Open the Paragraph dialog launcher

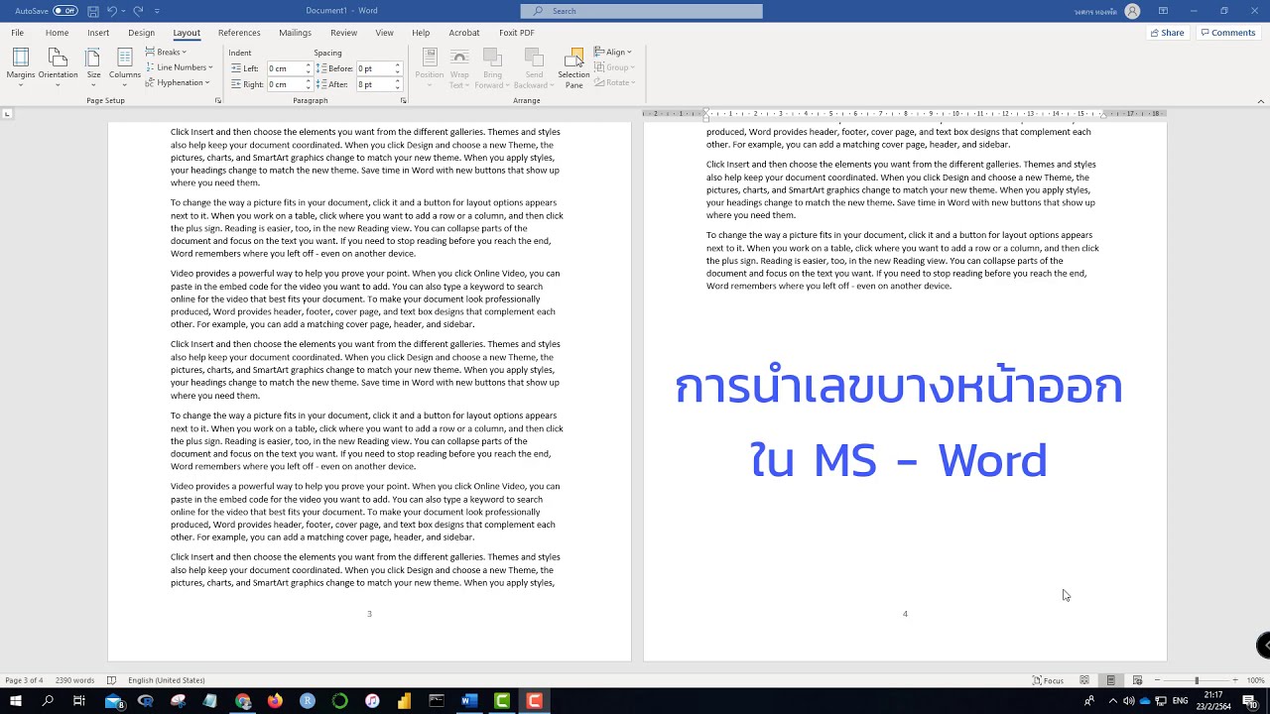[x=404, y=100]
